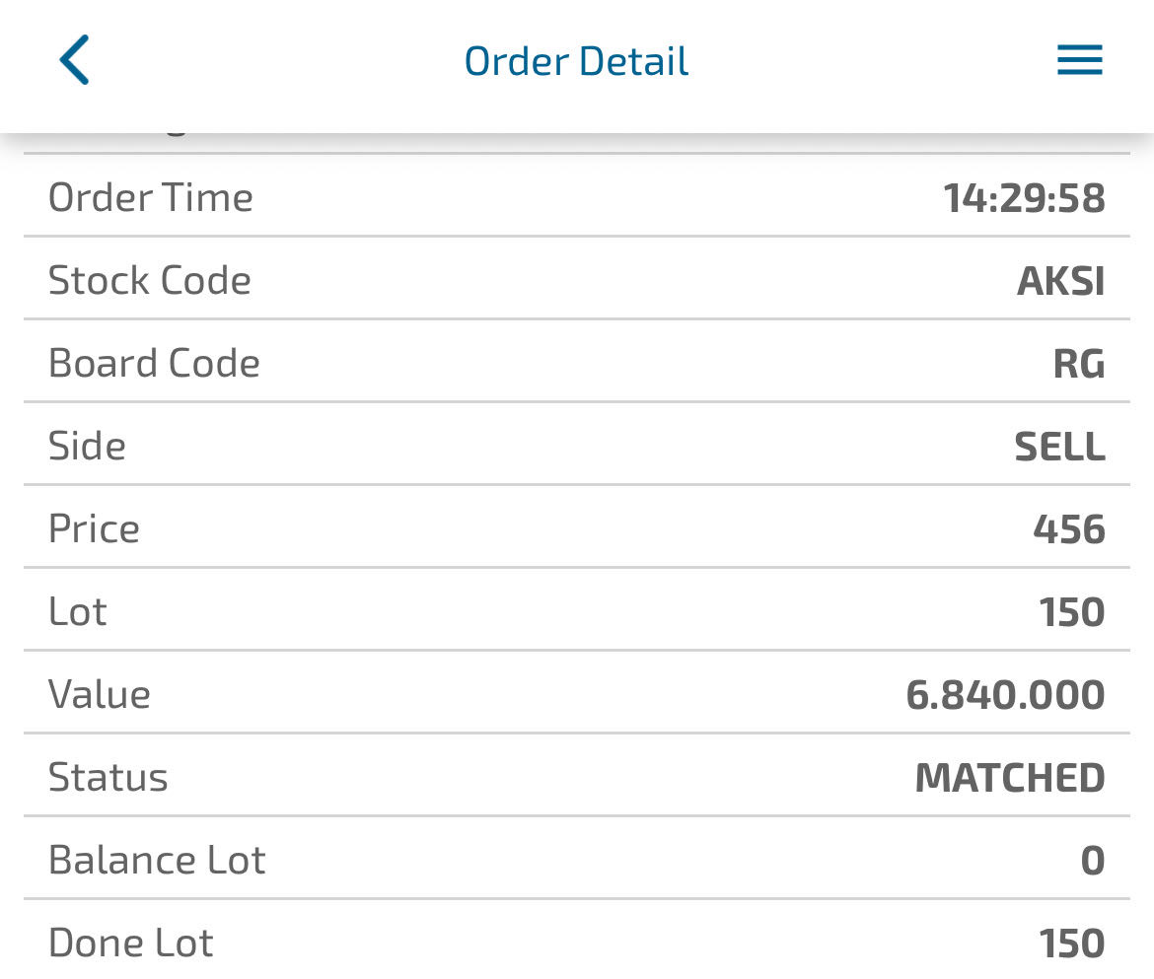Tap the Balance Lot value 0
This screenshot has height=979, width=1154.
tap(1092, 862)
